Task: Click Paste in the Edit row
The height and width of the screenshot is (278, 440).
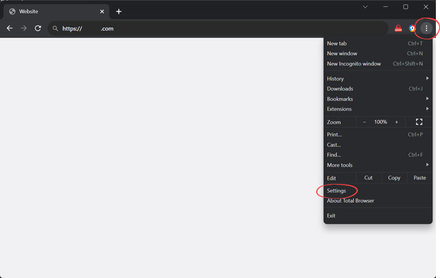Action: coord(419,178)
